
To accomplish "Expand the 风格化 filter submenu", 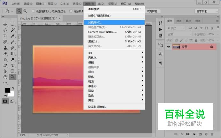I will tap(114, 58).
